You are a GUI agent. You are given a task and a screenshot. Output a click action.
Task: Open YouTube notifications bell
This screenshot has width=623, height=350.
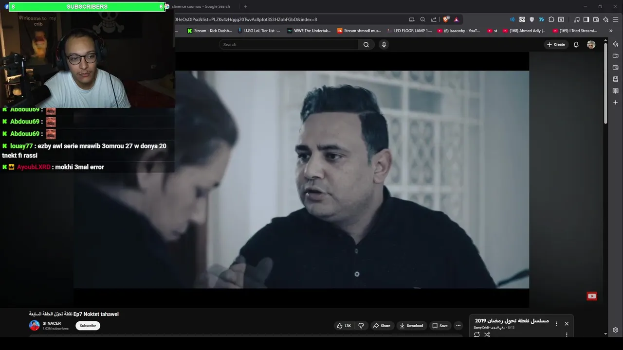[576, 44]
